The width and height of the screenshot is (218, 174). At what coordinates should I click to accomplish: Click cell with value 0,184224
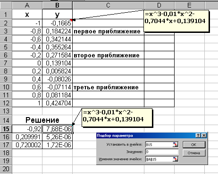(57, 31)
